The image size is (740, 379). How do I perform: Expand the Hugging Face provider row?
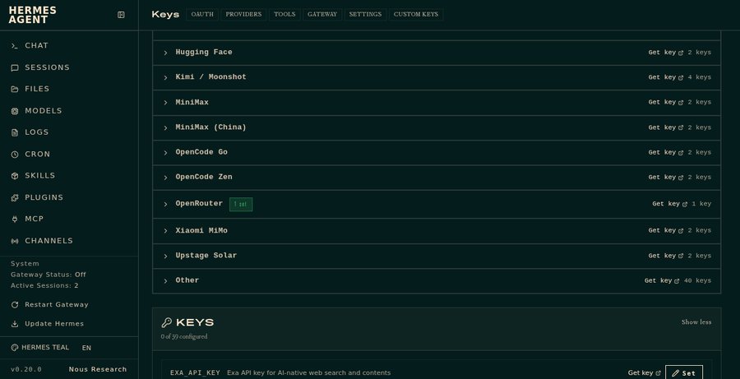click(x=437, y=53)
